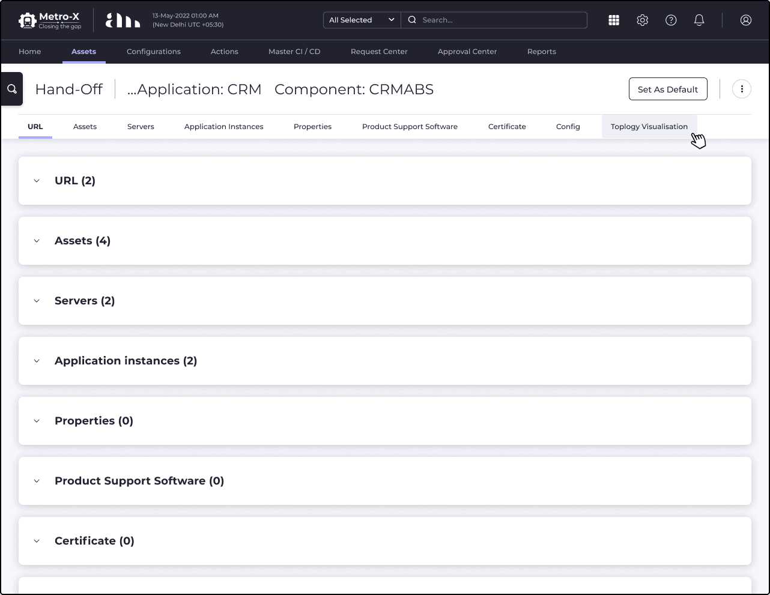Click the partner logo beside Metro-X
Screen dimensions: 770x595
tap(123, 20)
